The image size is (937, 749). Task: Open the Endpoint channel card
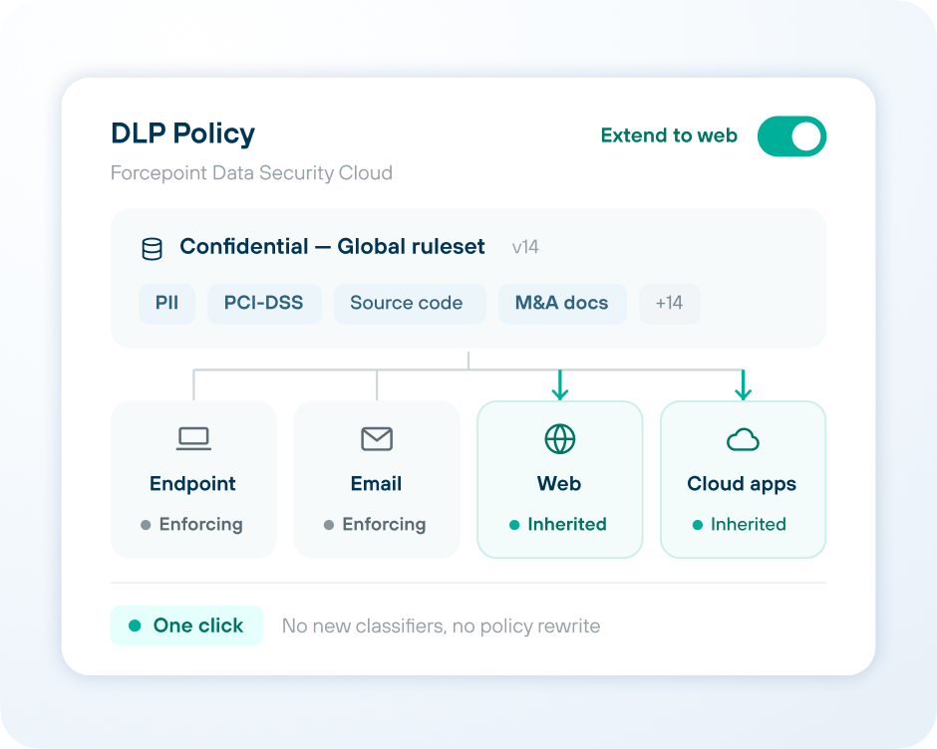click(x=193, y=480)
